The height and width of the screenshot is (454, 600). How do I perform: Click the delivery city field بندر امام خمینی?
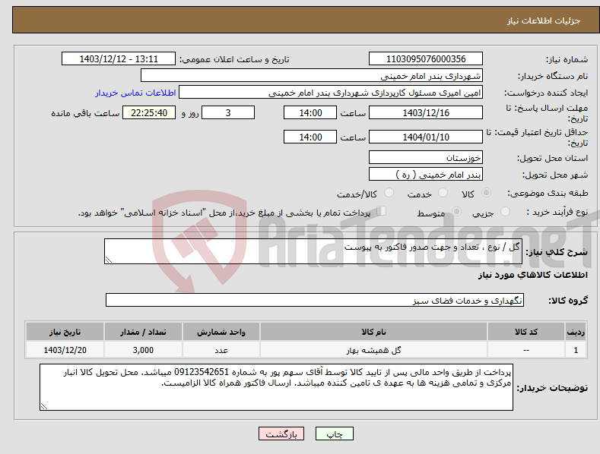click(x=426, y=175)
